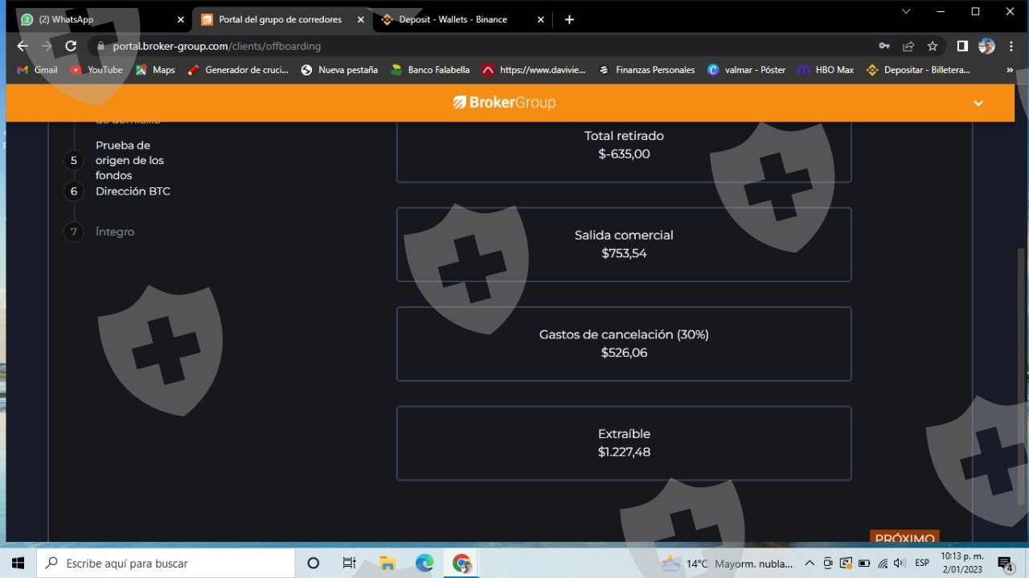
Task: Open the clock showing 10:13 p. m.
Action: pyautogui.click(x=961, y=563)
